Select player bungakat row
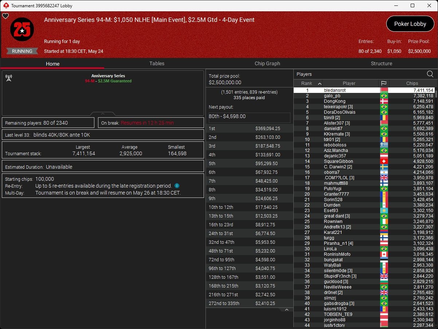 [x=364, y=259]
